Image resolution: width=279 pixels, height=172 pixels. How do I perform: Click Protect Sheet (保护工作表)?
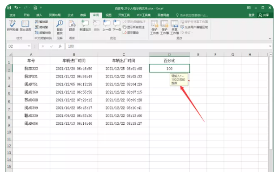pos(154,27)
